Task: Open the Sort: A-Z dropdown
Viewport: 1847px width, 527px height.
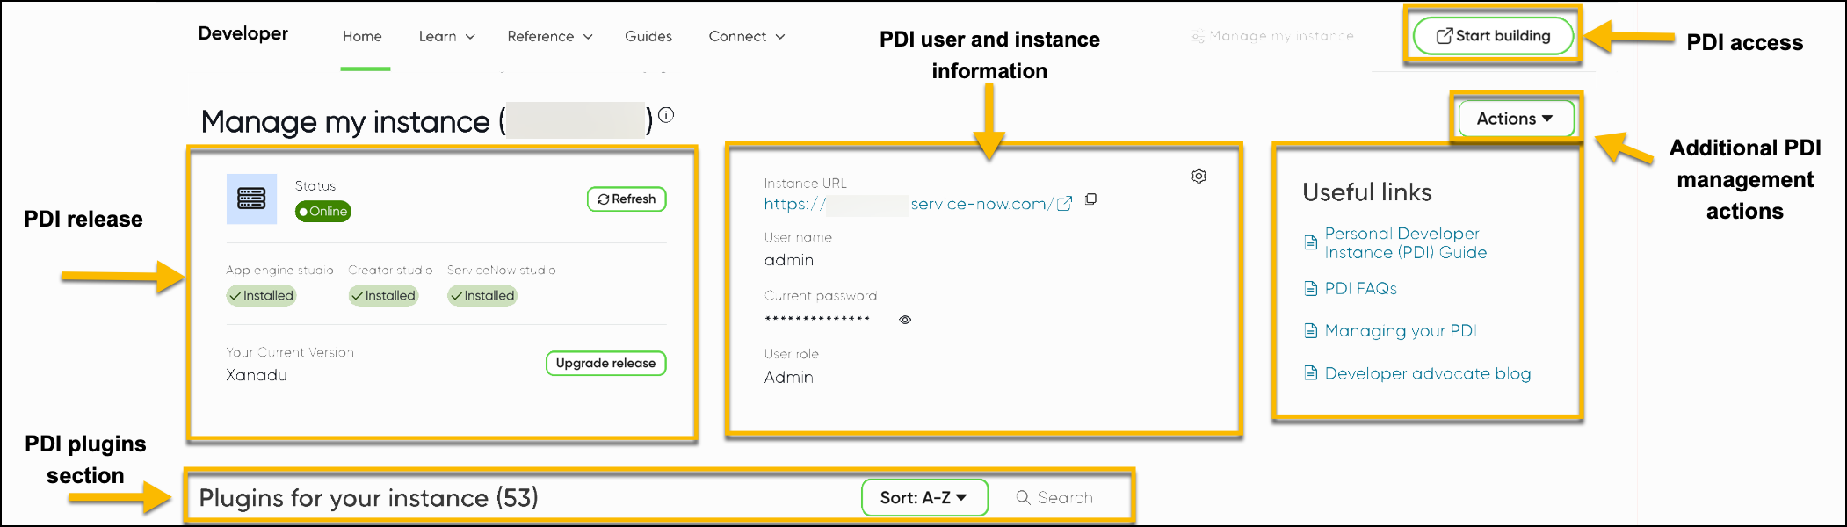Action: (x=923, y=498)
